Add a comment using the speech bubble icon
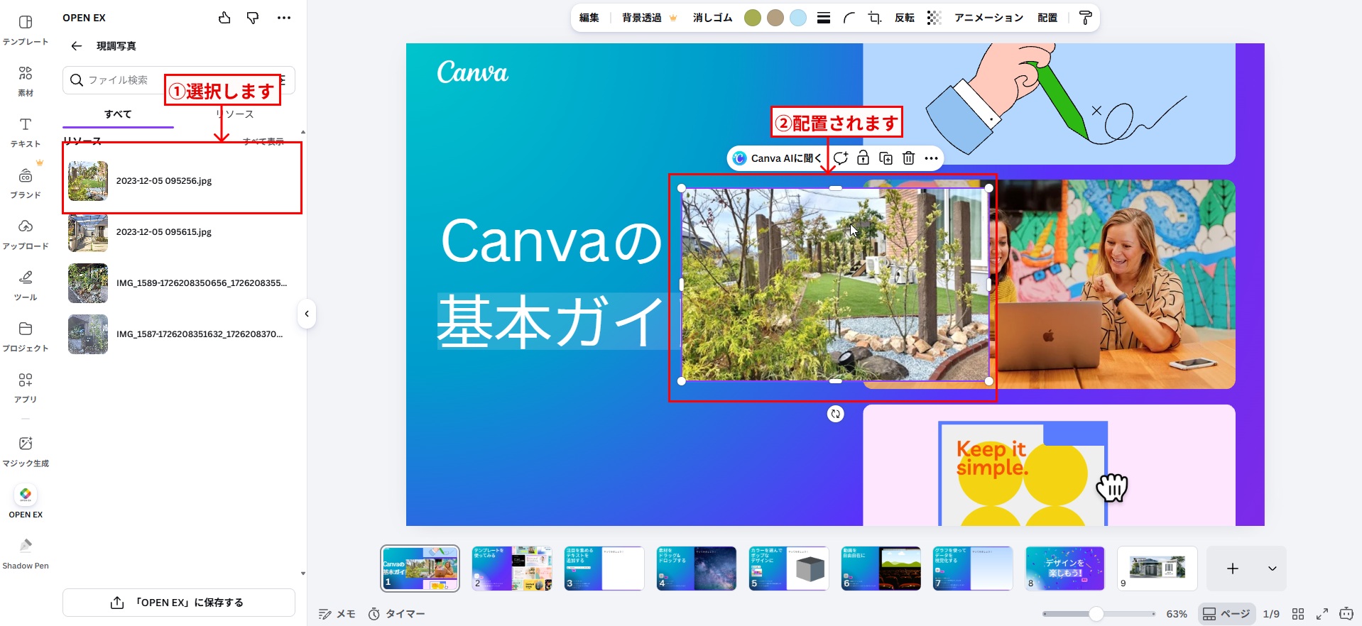This screenshot has height=626, width=1362. (841, 158)
